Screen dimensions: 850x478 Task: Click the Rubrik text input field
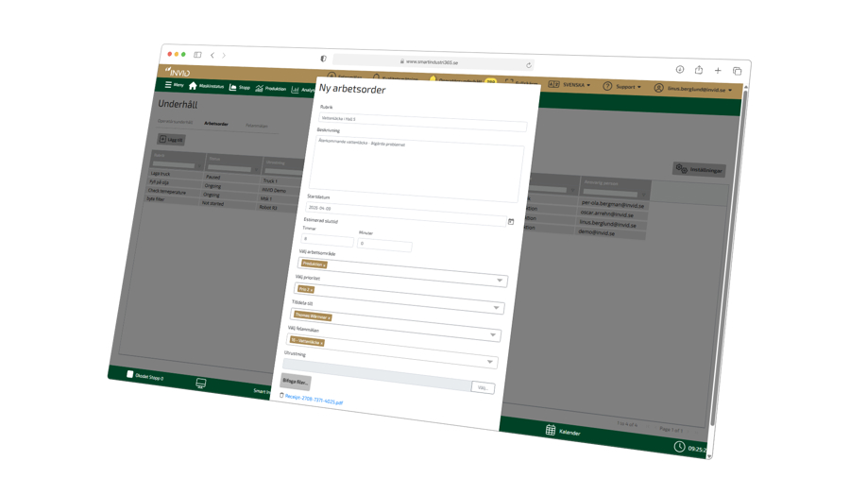point(421,121)
